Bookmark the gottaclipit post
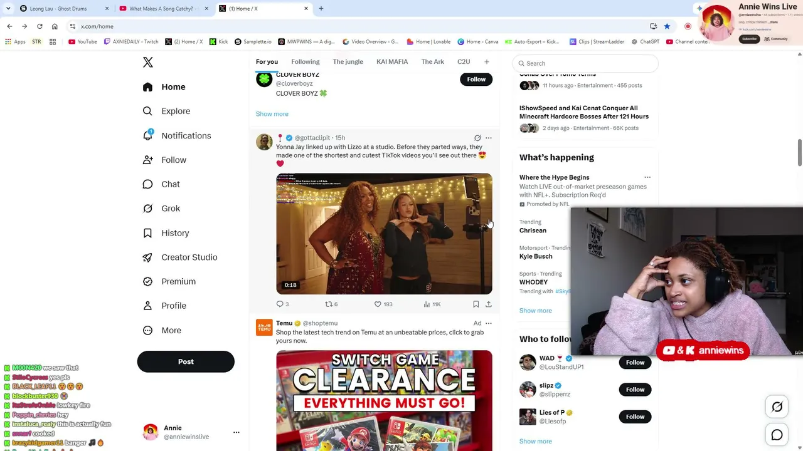This screenshot has width=803, height=451. [x=476, y=304]
